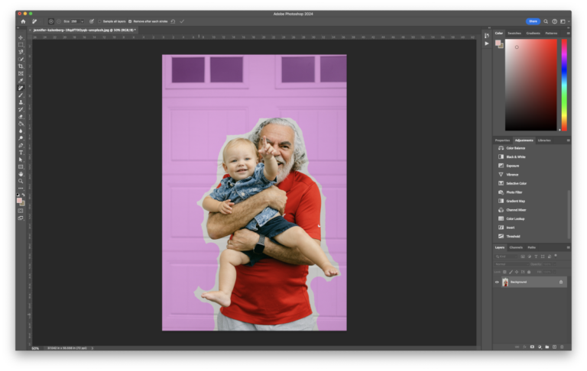The width and height of the screenshot is (587, 371).
Task: Switch to the Channels tab
Action: 516,247
